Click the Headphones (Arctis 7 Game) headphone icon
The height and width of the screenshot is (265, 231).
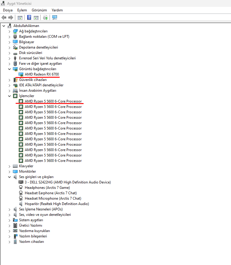pos(21,187)
